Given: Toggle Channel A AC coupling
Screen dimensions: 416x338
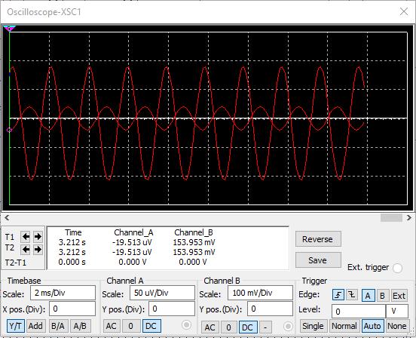Looking at the screenshot, I should 112,326.
